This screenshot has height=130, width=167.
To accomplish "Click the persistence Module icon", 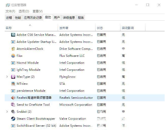I will pyautogui.click(x=13, y=91).
